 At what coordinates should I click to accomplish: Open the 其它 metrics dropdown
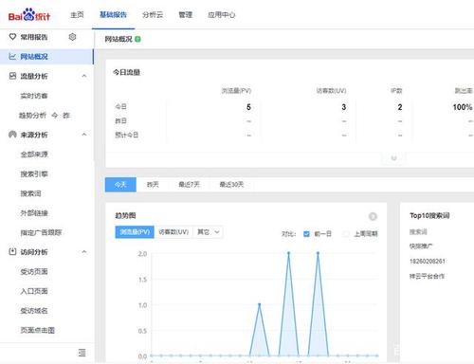[209, 232]
